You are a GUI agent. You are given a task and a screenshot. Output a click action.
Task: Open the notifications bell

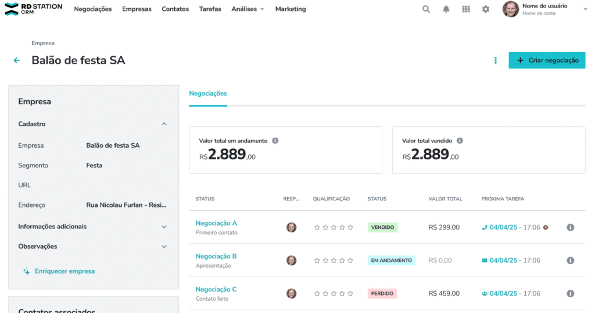(446, 9)
